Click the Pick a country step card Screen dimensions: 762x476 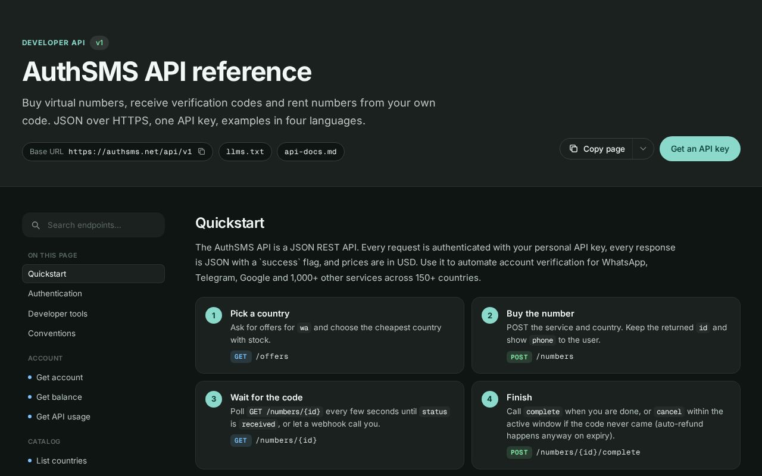pos(330,336)
